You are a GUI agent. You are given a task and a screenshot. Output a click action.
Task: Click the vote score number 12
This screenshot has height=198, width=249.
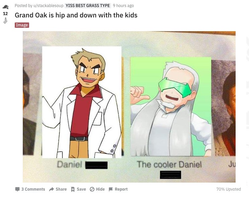tap(5, 14)
